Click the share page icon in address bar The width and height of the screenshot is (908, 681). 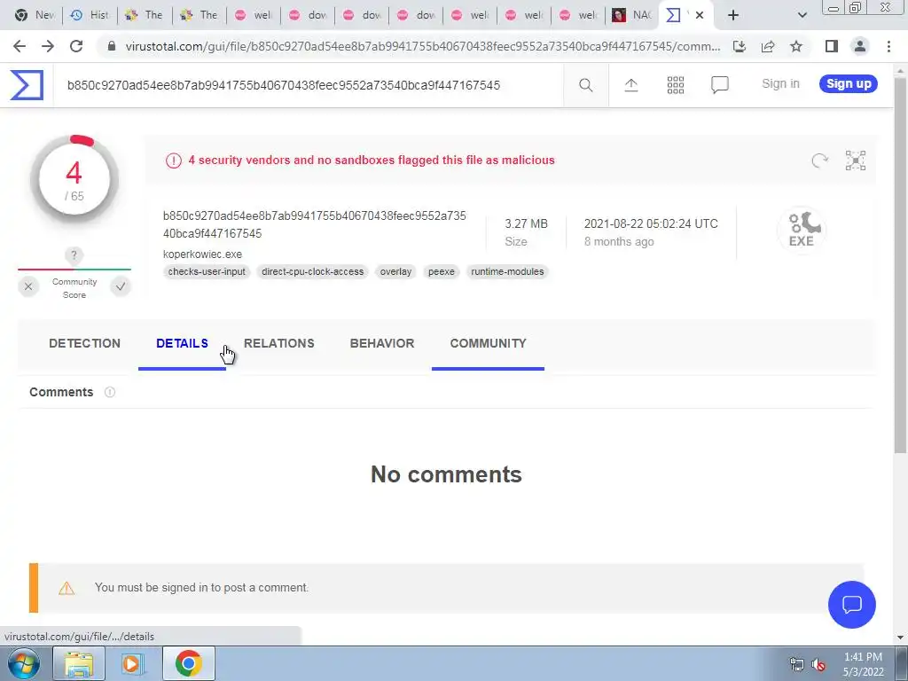[768, 46]
